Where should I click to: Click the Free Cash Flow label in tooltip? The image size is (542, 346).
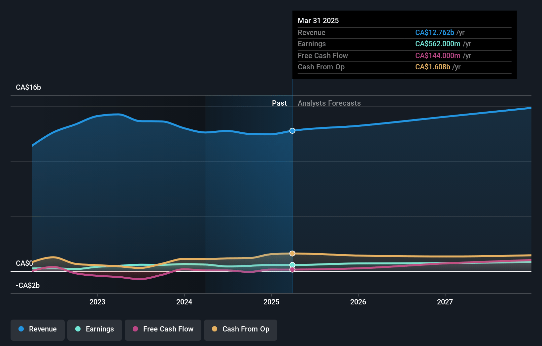[x=323, y=55]
